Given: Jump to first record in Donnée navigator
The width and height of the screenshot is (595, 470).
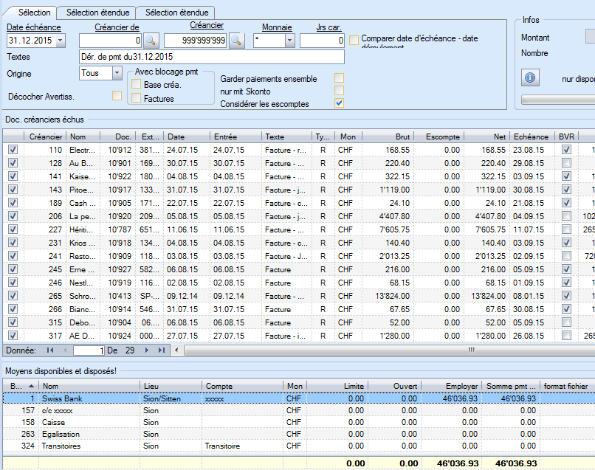Looking at the screenshot, I should tap(50, 350).
